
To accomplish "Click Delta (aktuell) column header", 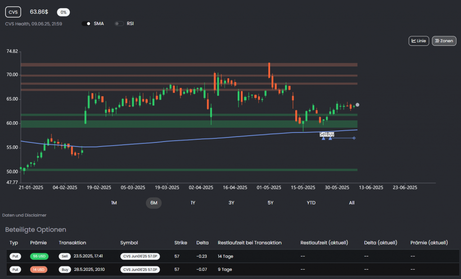I will (380, 243).
